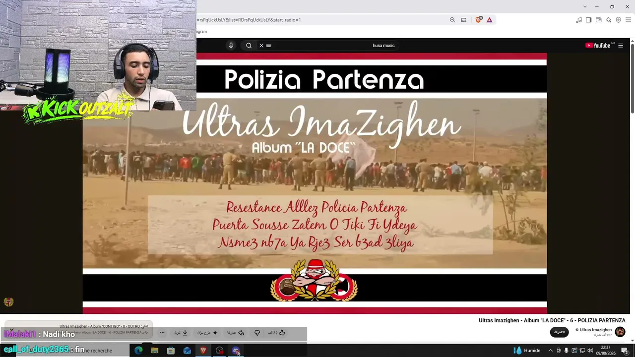Open the Humide weather widget
This screenshot has height=357, width=635.
click(527, 351)
